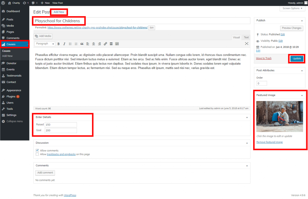Open the Paragraph format dropdown

(45, 44)
